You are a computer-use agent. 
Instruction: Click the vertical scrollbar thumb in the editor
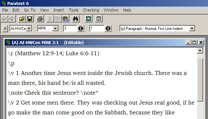click(200, 80)
